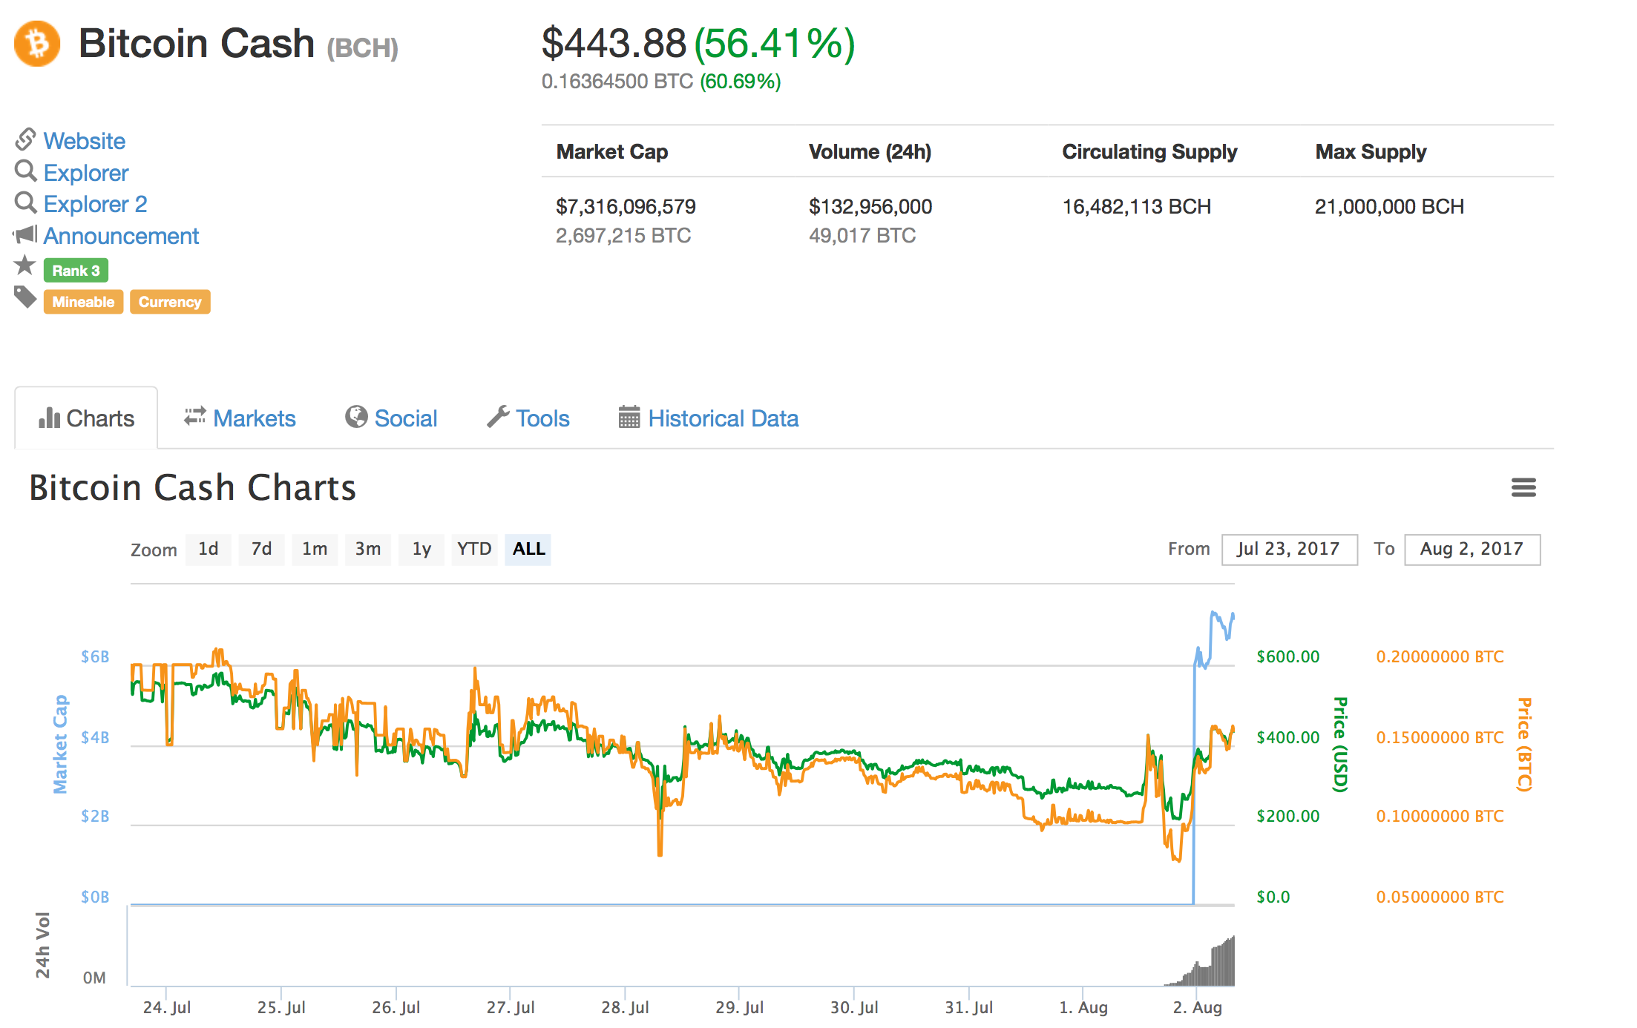Switch zoom to ALL
This screenshot has width=1637, height=1028.
click(528, 550)
